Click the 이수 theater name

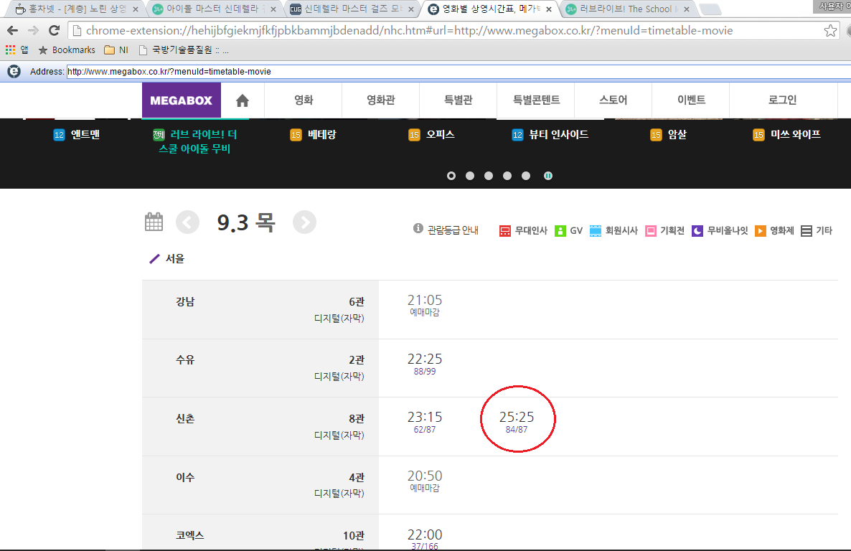(185, 477)
